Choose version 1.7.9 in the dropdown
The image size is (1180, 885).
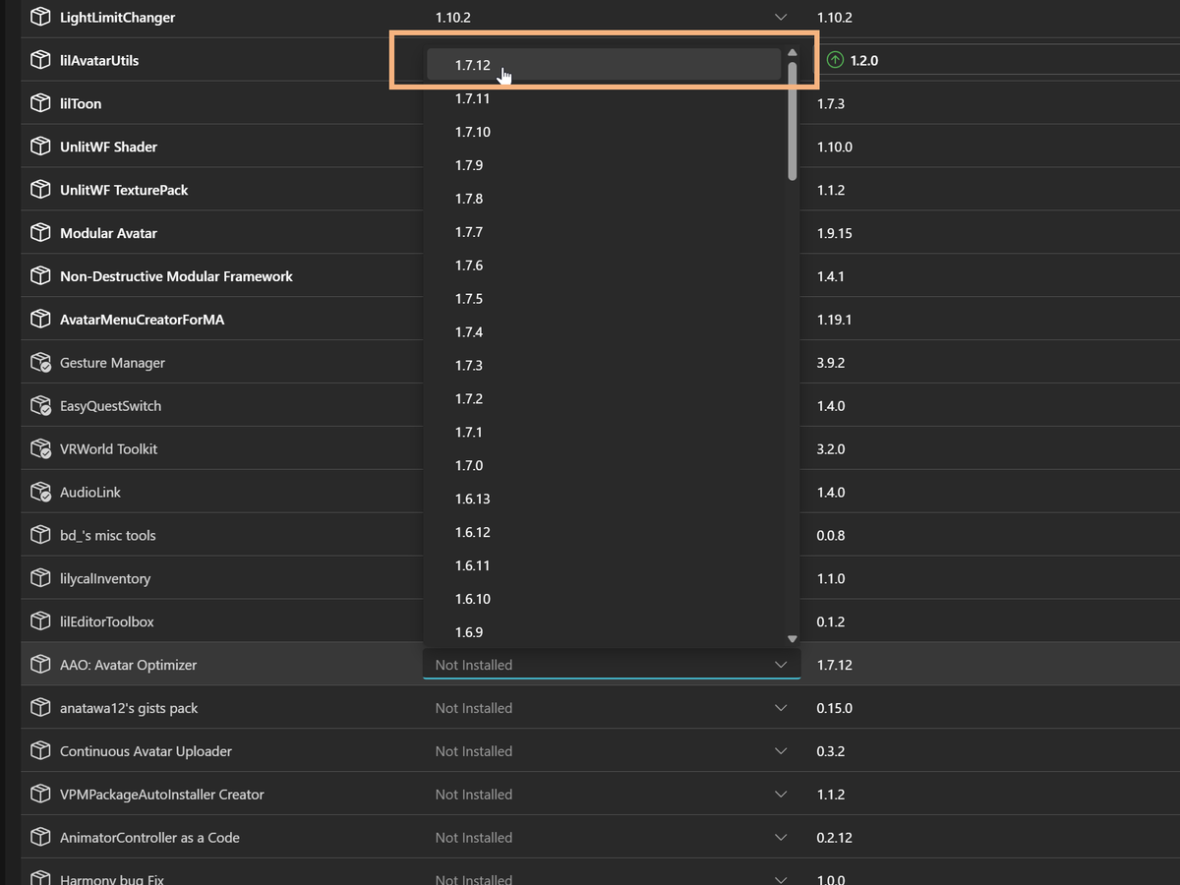(604, 165)
